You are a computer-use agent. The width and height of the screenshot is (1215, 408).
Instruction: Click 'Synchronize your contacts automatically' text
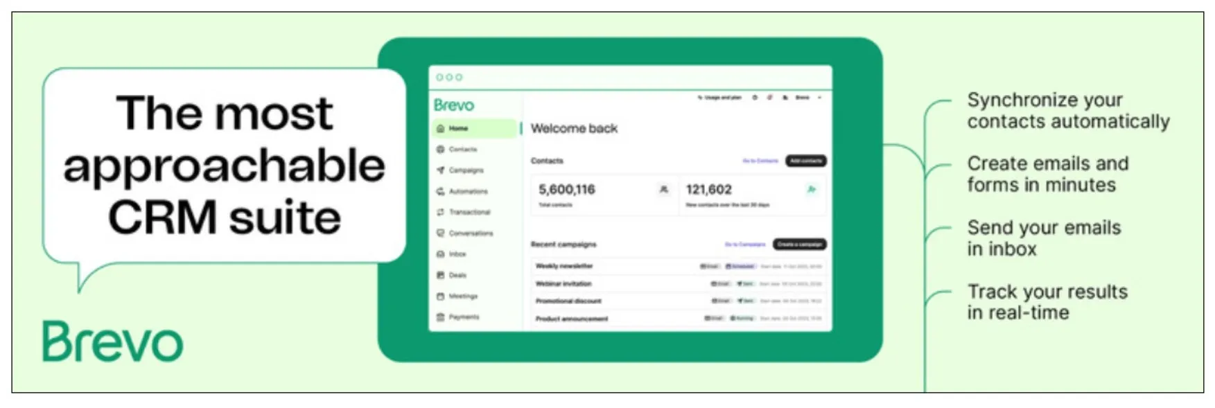pyautogui.click(x=1068, y=111)
